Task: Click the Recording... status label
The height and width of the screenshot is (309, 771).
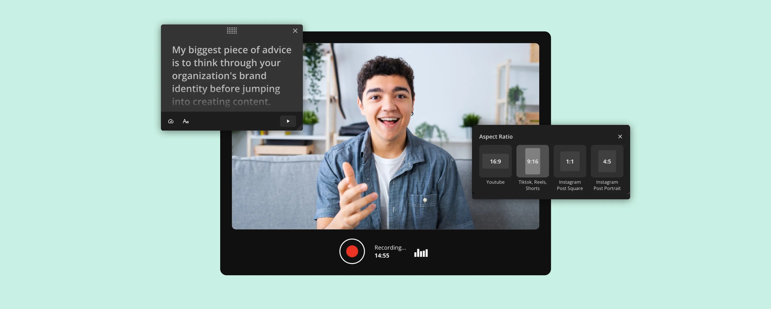Action: click(390, 248)
